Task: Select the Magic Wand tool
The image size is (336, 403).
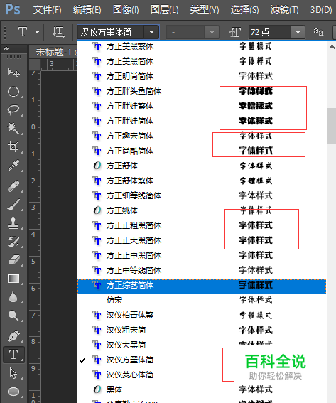Action: 13,129
